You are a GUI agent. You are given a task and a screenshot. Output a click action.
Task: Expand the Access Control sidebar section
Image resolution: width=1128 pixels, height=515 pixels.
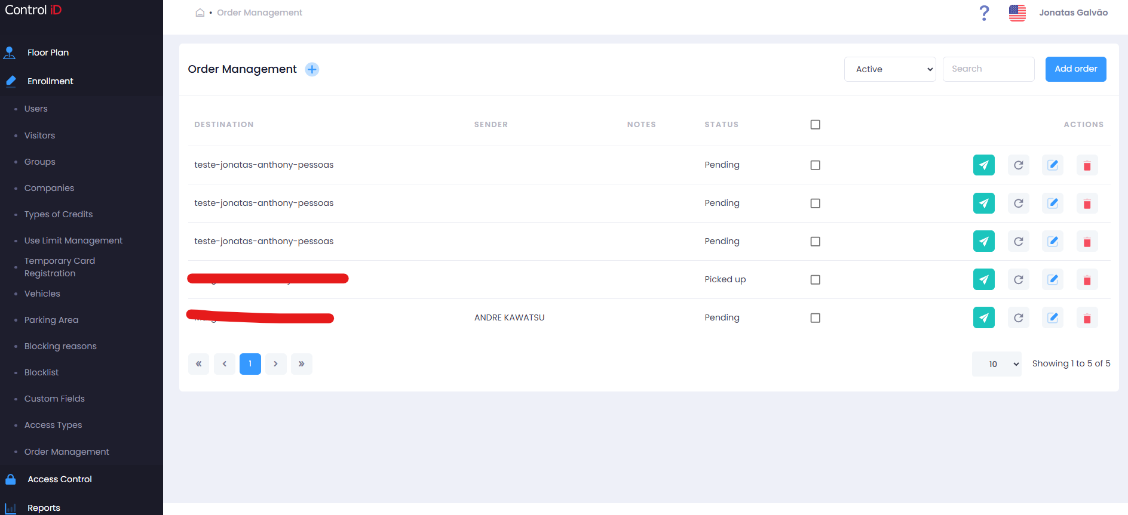(x=60, y=479)
